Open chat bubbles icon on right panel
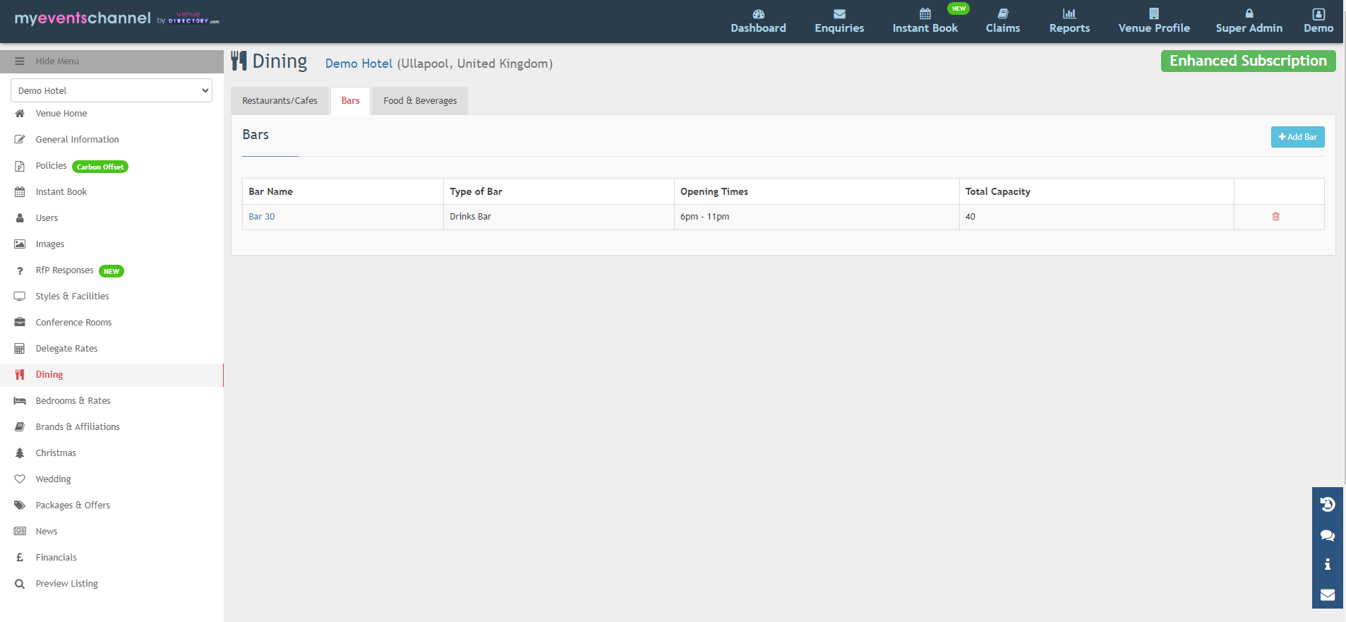 coord(1327,535)
